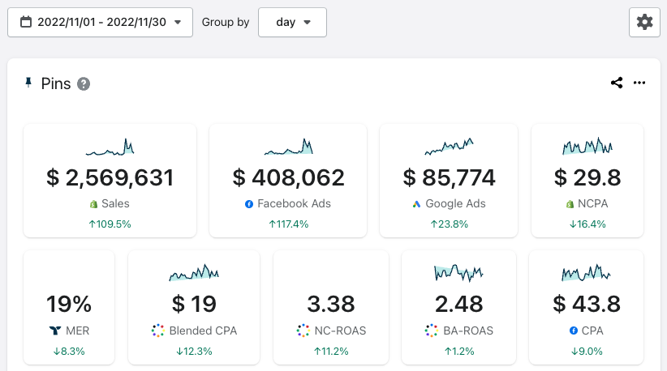
Task: Click the BA-ROAS label
Action: [468, 330]
